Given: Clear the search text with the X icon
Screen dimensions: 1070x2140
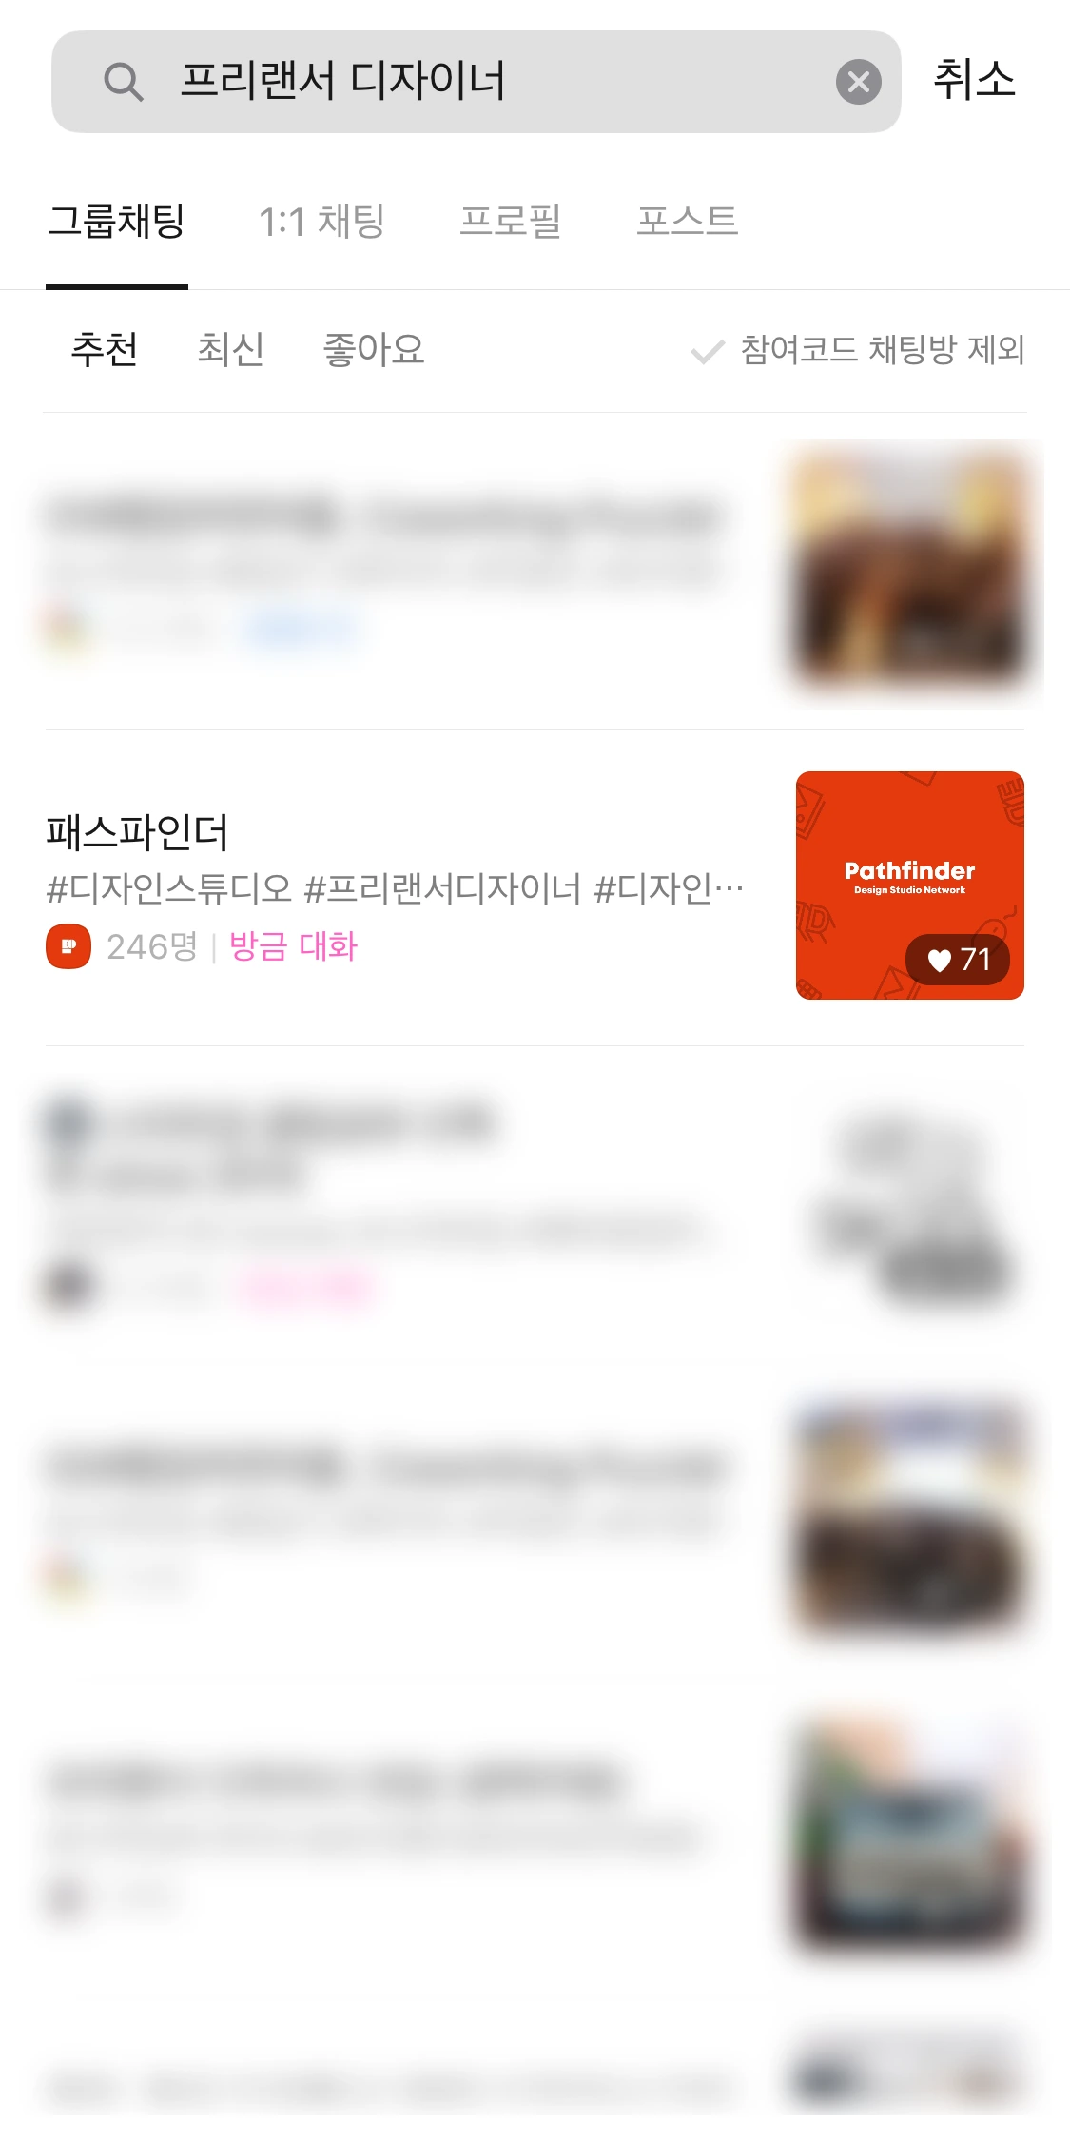Looking at the screenshot, I should 858,82.
